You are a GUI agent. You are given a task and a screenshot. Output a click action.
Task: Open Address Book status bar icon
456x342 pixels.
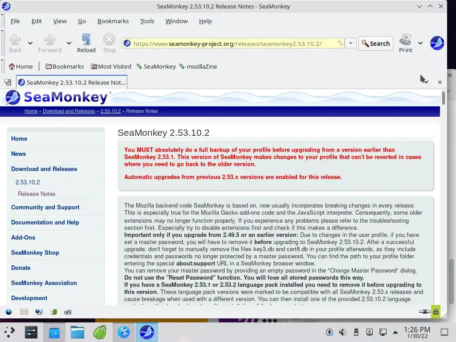(x=54, y=312)
